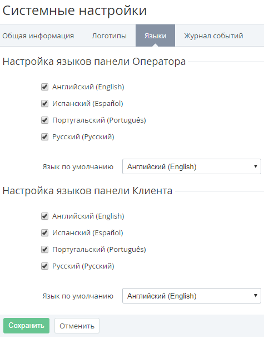Uncheck Английский (English) in the Client panel section
Screen dimensions: 264x339
point(44,216)
